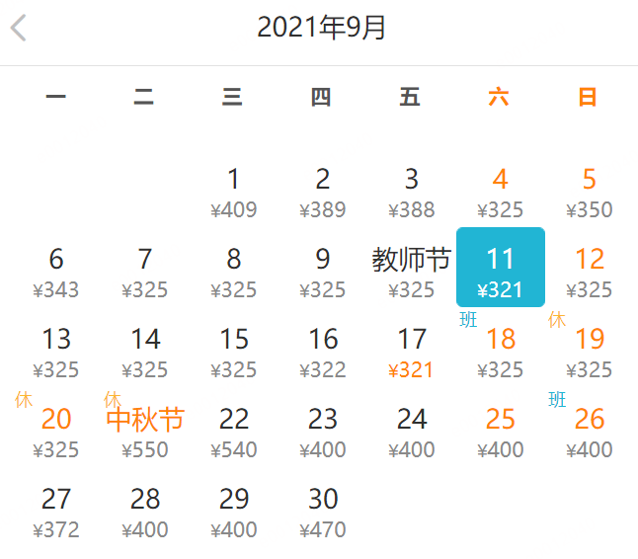The width and height of the screenshot is (638, 559).
Task: Choose the 16th priced ¥322
Action: click(x=323, y=347)
